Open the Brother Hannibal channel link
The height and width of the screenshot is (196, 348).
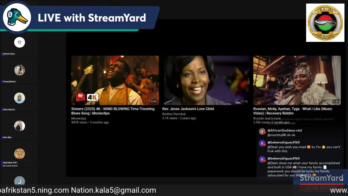tap(174, 114)
